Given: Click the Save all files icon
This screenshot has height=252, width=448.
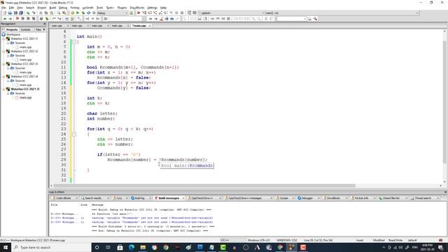Looking at the screenshot, I should point(21,13).
